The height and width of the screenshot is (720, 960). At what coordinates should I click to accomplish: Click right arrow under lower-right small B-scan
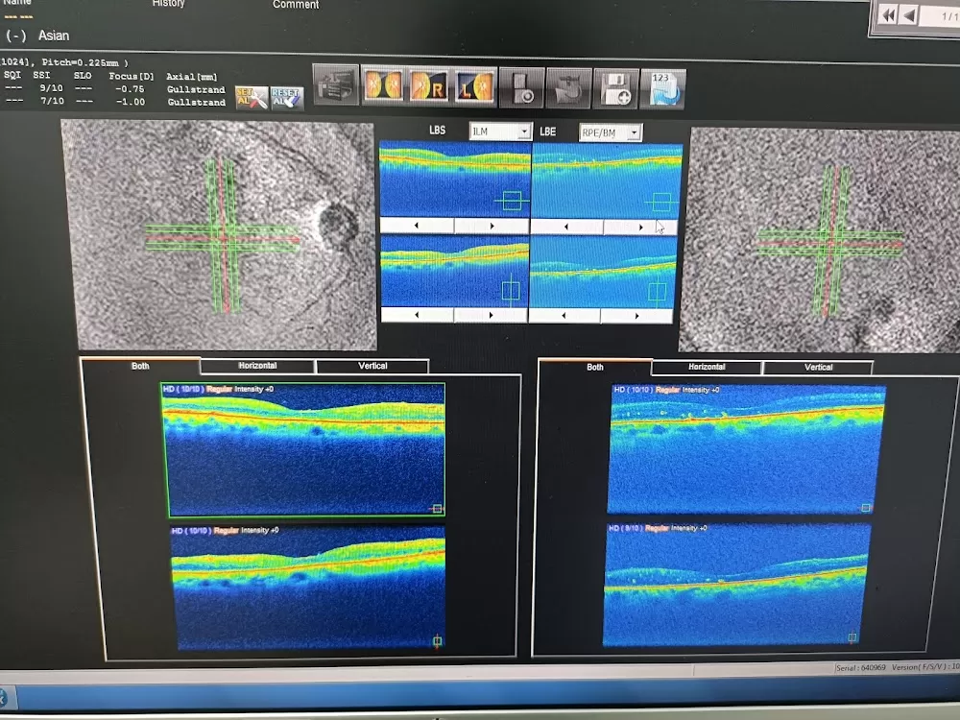pyautogui.click(x=636, y=316)
